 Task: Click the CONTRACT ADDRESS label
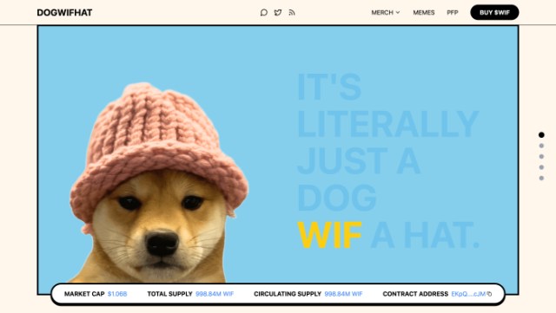[x=415, y=294]
